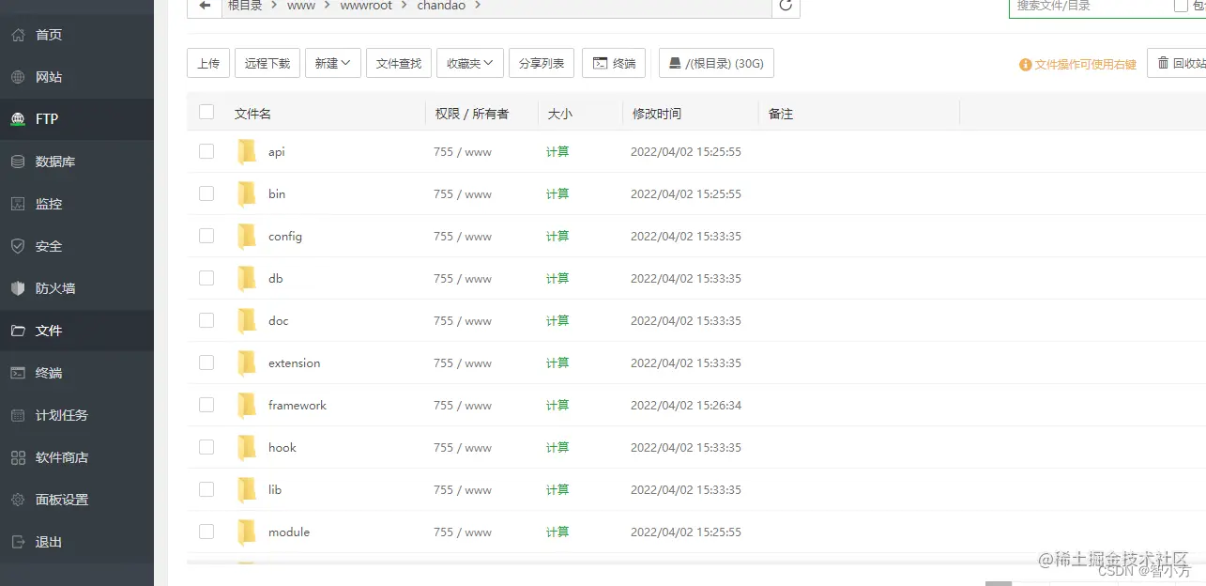The height and width of the screenshot is (586, 1206).
Task: Click the wwwroot breadcrumb segment
Action: coord(366,6)
